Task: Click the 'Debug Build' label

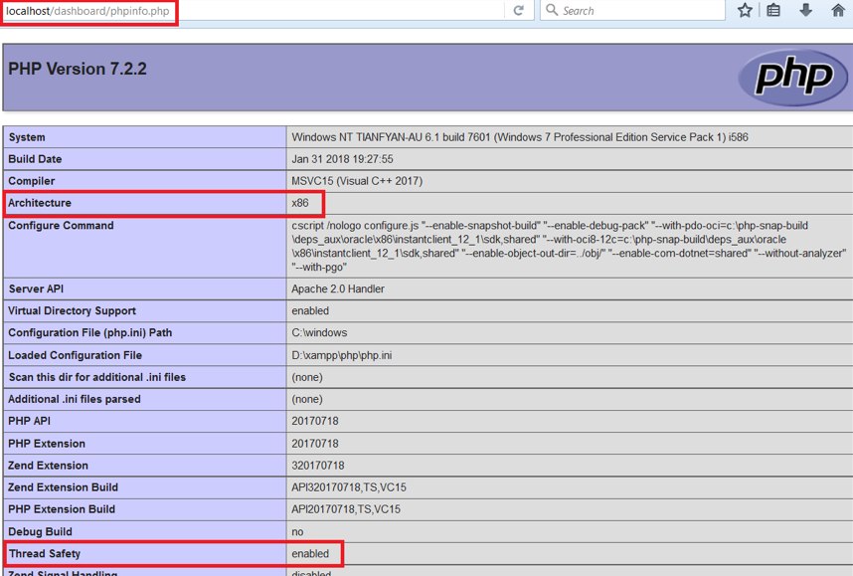Action: 40,531
